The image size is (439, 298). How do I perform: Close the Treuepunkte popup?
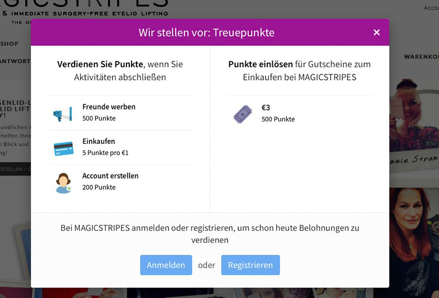point(377,32)
